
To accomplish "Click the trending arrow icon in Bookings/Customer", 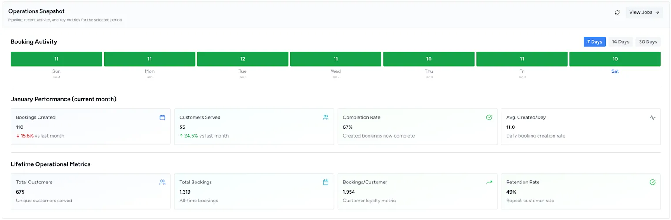I will point(489,182).
